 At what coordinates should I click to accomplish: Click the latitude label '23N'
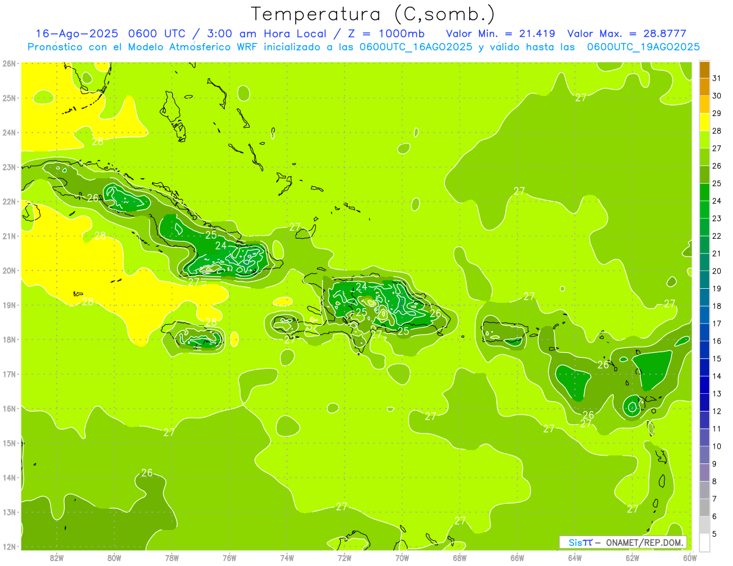pos(9,167)
